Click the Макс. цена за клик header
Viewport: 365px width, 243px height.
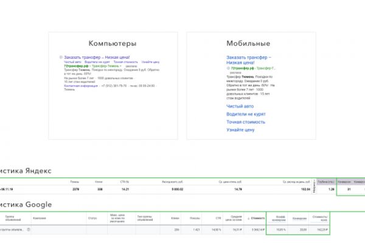(x=117, y=218)
